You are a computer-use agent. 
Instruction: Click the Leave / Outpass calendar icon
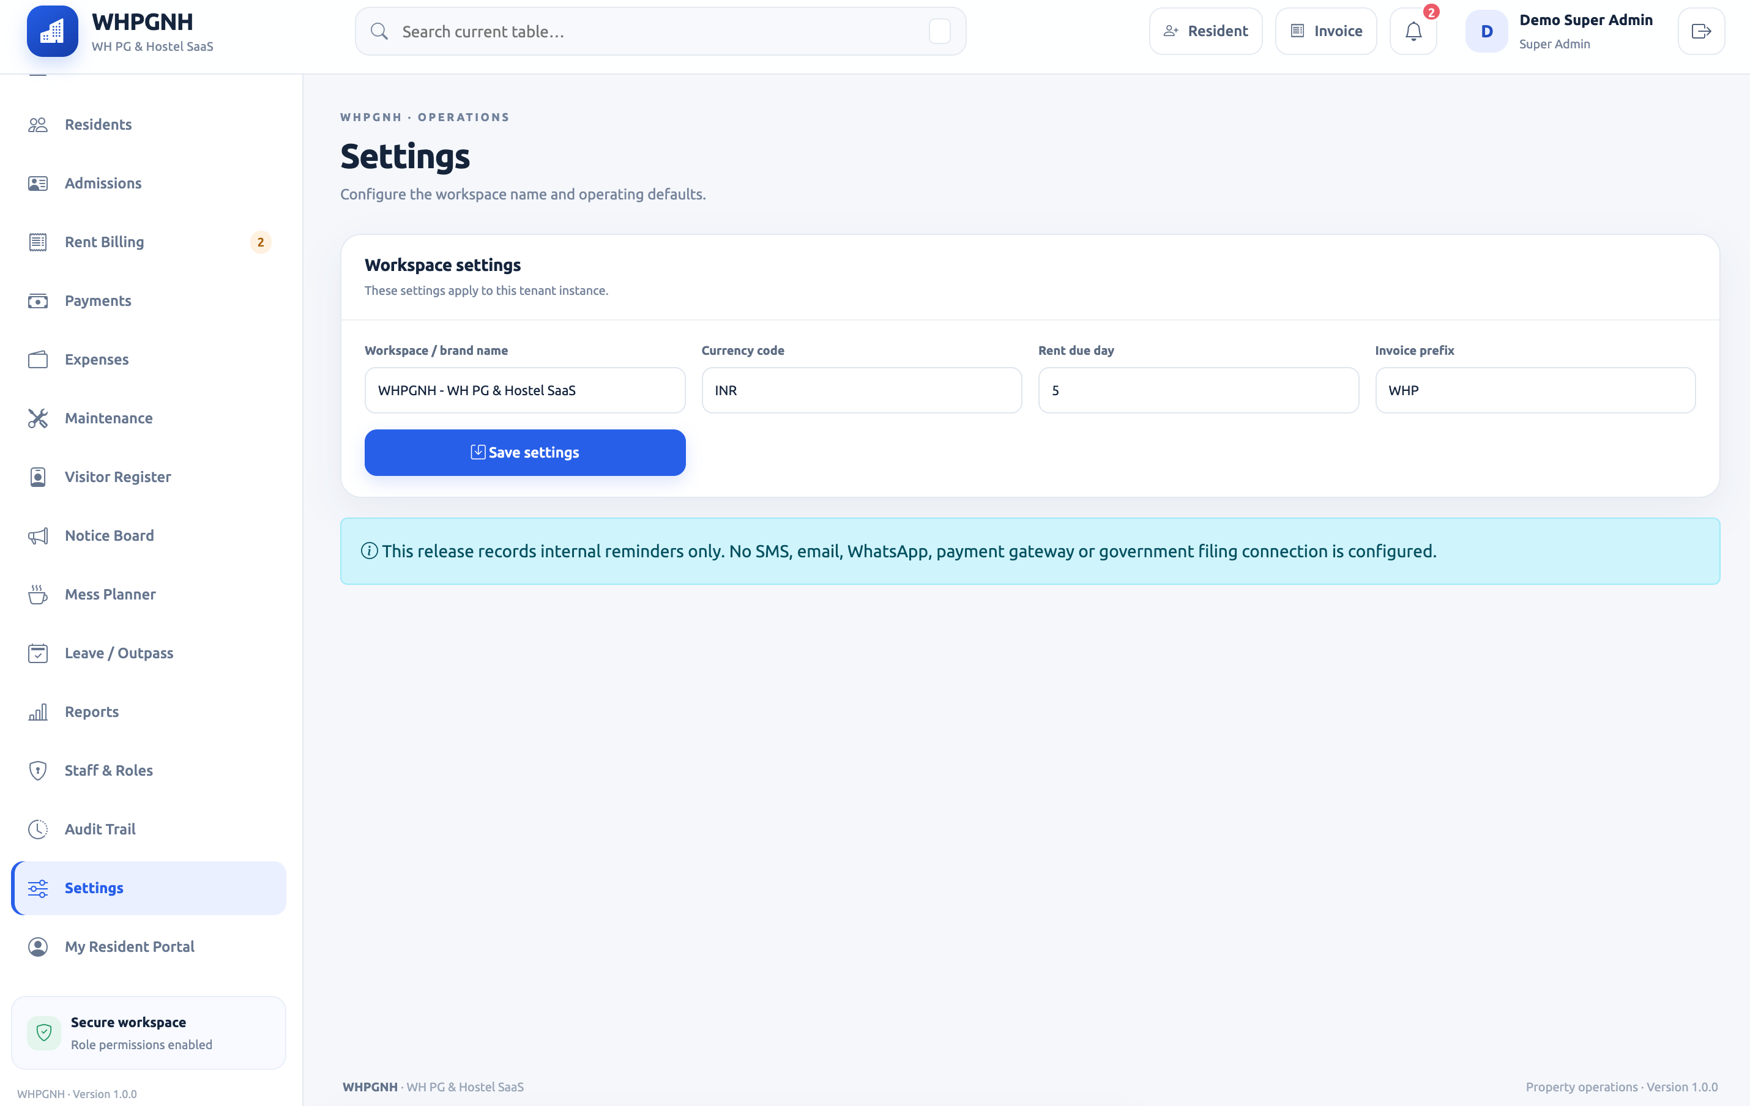tap(38, 653)
